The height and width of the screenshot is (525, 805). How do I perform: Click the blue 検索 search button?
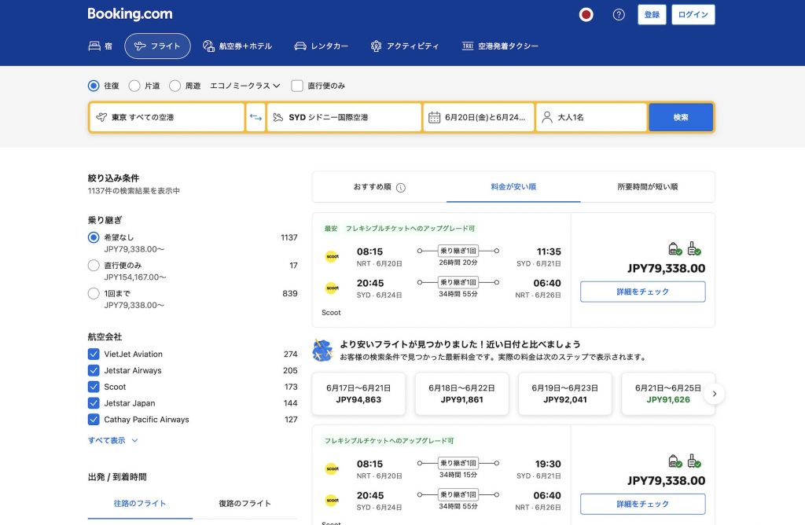(x=680, y=117)
